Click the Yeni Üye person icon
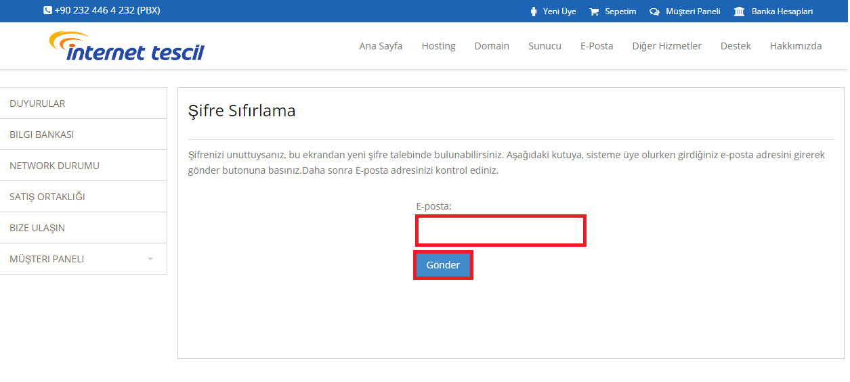Viewport: 850px width, 382px height. point(534,11)
